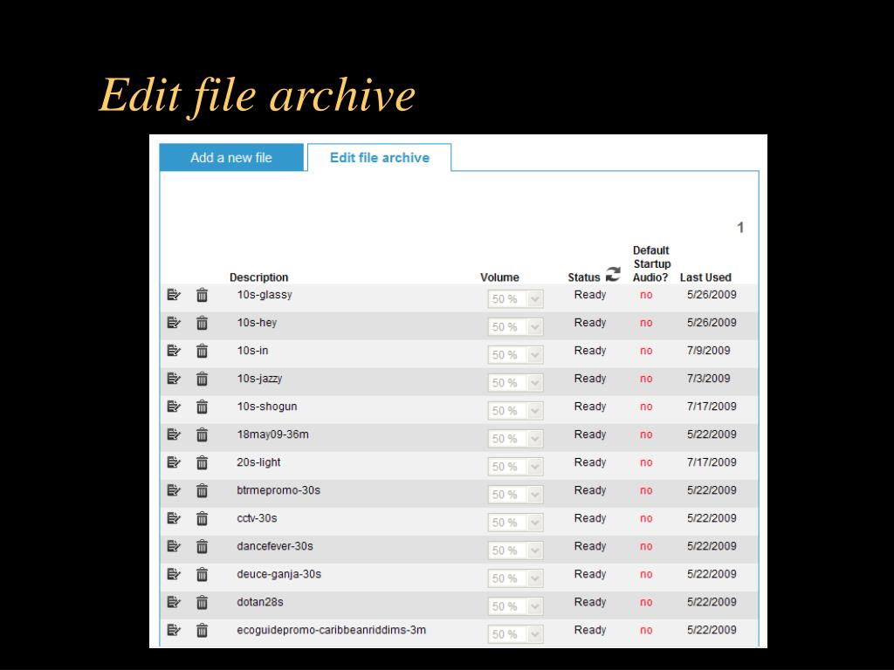Open volume dropdown for dancefever-30s
Screen dimensions: 894x670
click(x=515, y=550)
